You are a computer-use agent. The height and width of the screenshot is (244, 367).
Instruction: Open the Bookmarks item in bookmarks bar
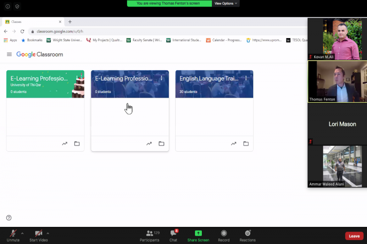(x=32, y=40)
